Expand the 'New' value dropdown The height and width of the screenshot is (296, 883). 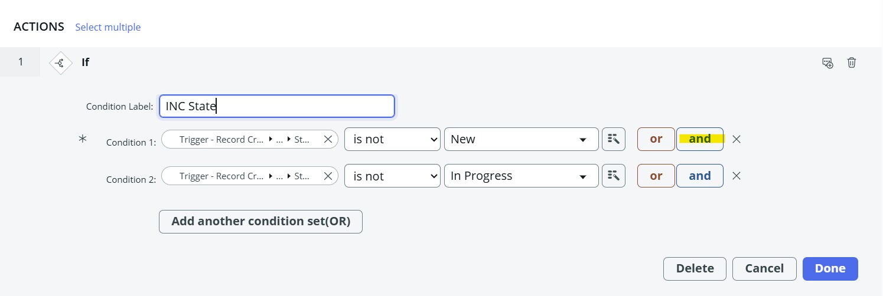coord(521,139)
